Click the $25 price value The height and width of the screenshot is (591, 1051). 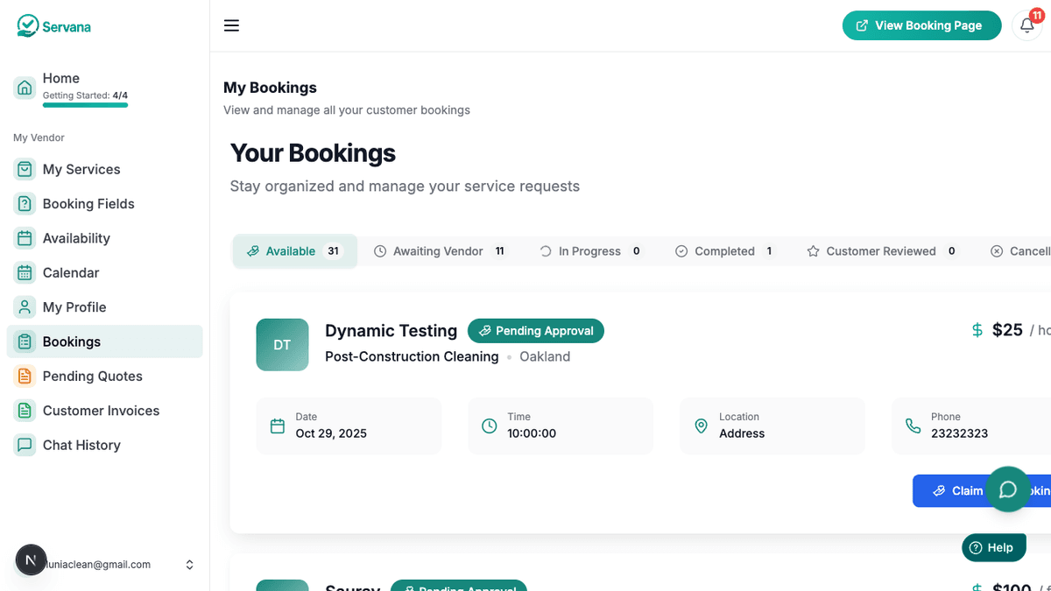[1007, 330]
